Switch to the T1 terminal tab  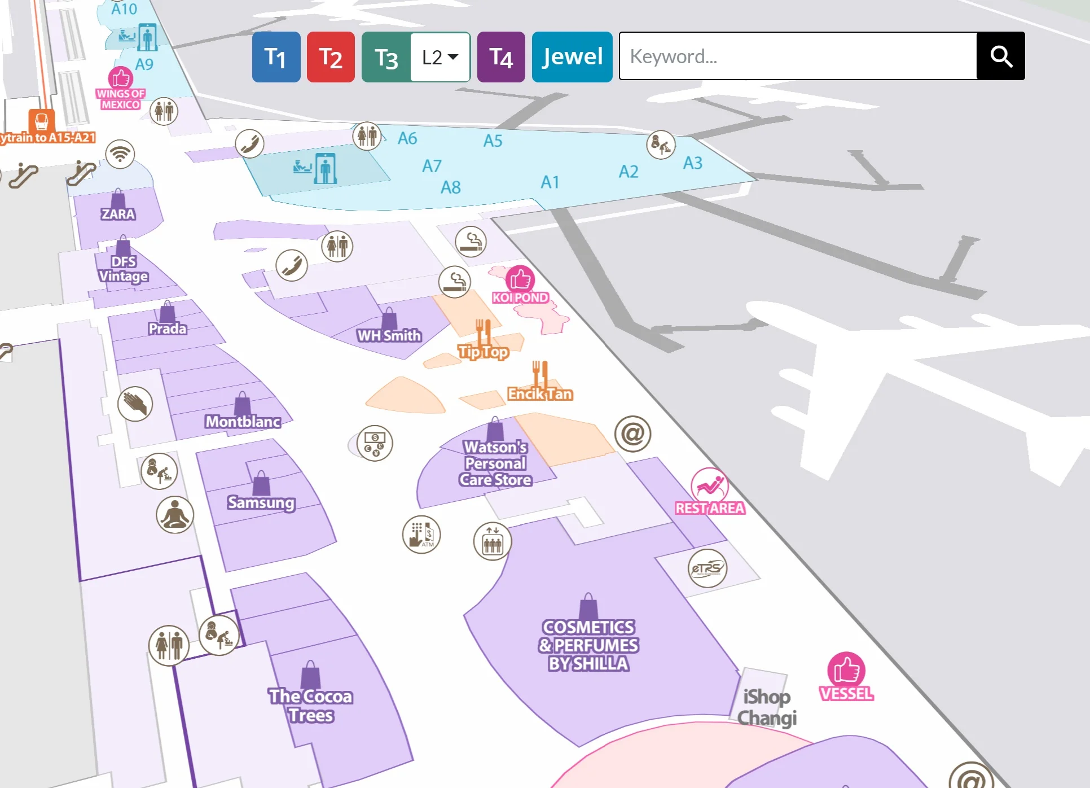click(x=276, y=57)
